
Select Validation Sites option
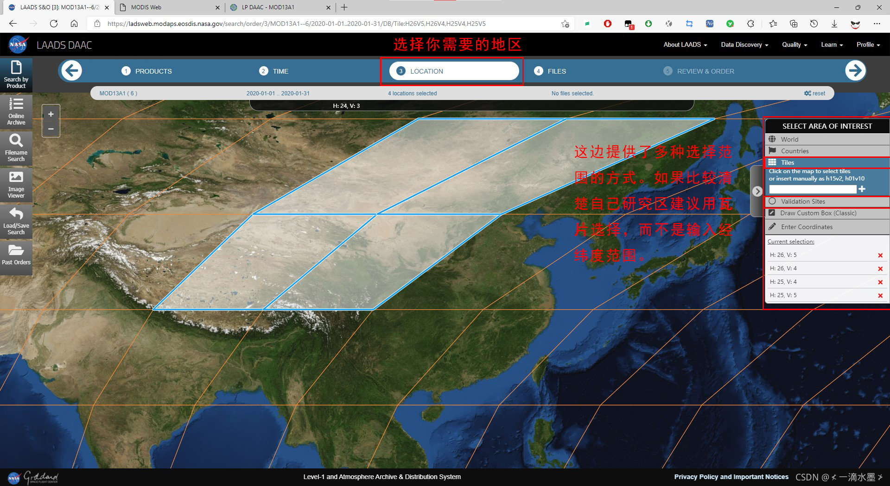pos(827,201)
